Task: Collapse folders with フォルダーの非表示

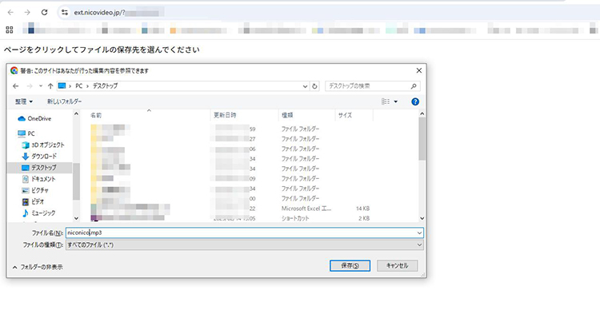Action: (38, 267)
